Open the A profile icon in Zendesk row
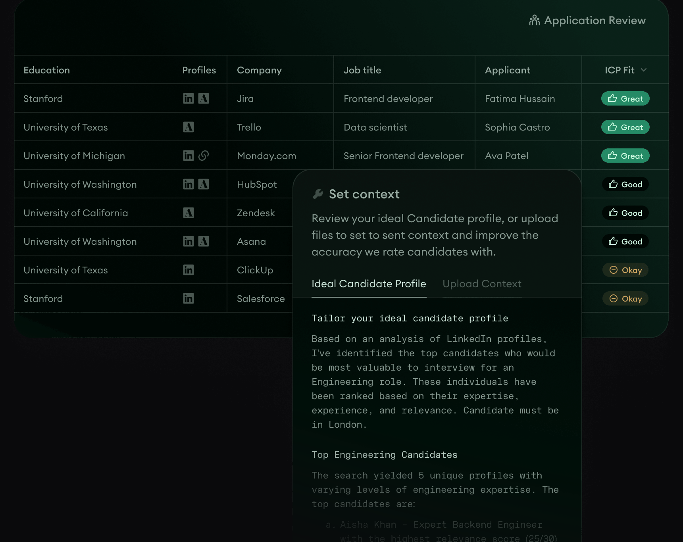Viewport: 683px width, 542px height. coord(189,213)
